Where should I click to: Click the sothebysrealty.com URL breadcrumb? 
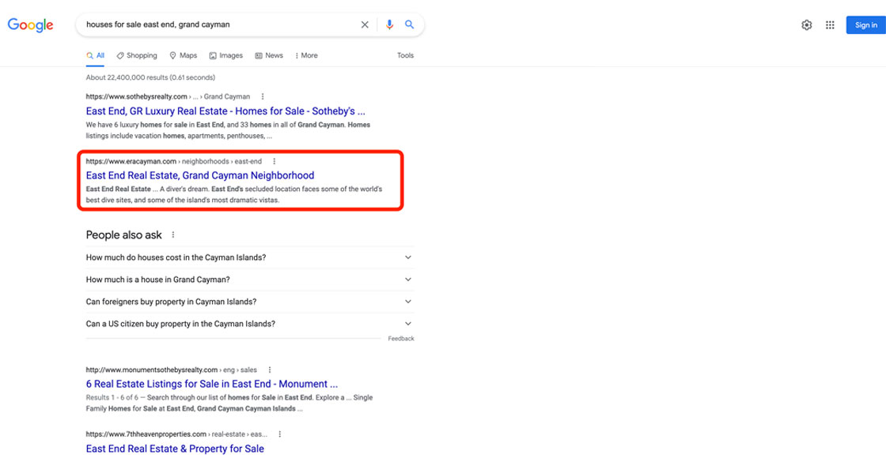click(168, 96)
